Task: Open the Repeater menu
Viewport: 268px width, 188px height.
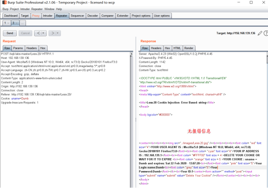Action: tap(37, 9)
